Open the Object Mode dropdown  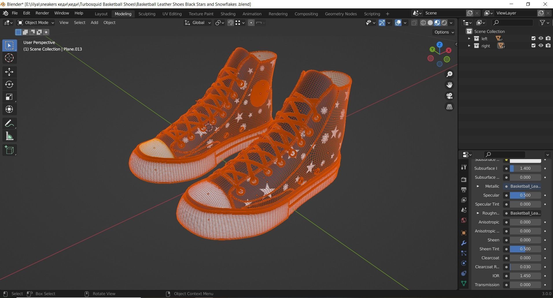pos(36,23)
